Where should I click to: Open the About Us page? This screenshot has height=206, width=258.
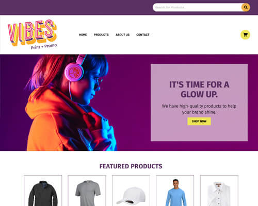[x=122, y=35]
